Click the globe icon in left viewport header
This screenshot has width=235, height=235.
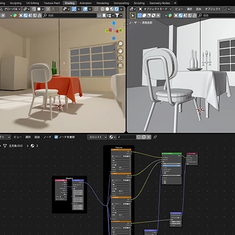click(35, 16)
